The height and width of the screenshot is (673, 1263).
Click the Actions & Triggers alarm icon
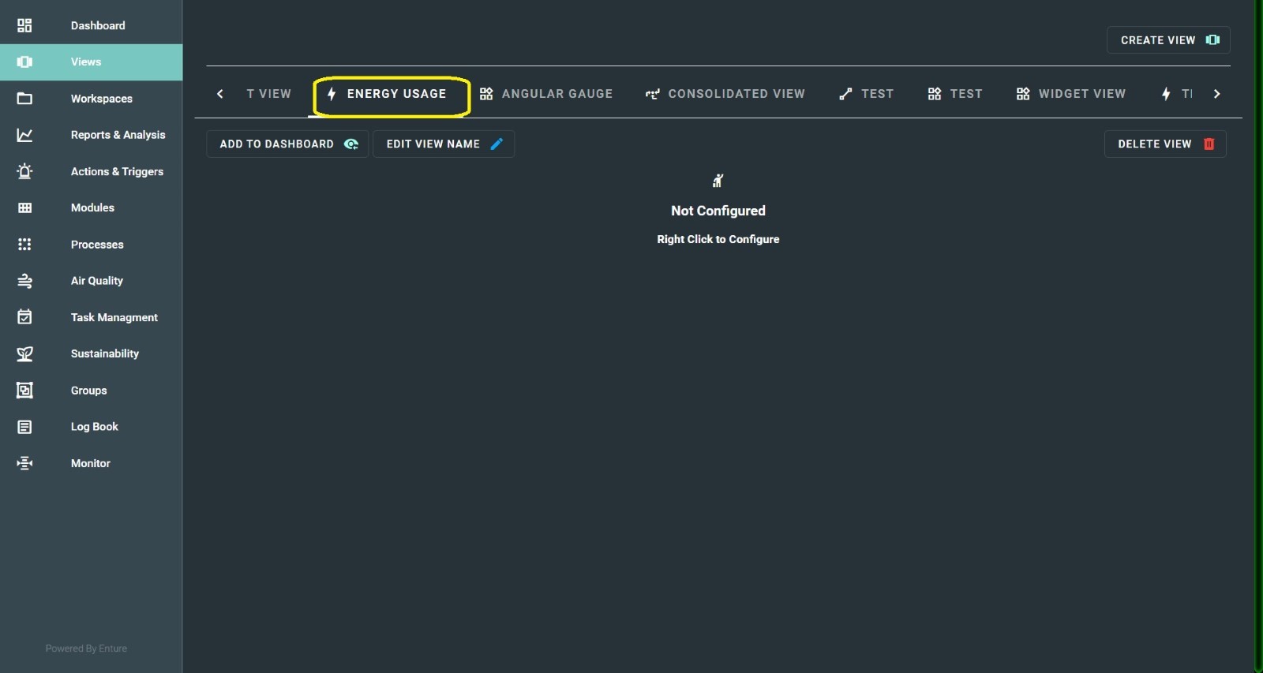tap(24, 171)
